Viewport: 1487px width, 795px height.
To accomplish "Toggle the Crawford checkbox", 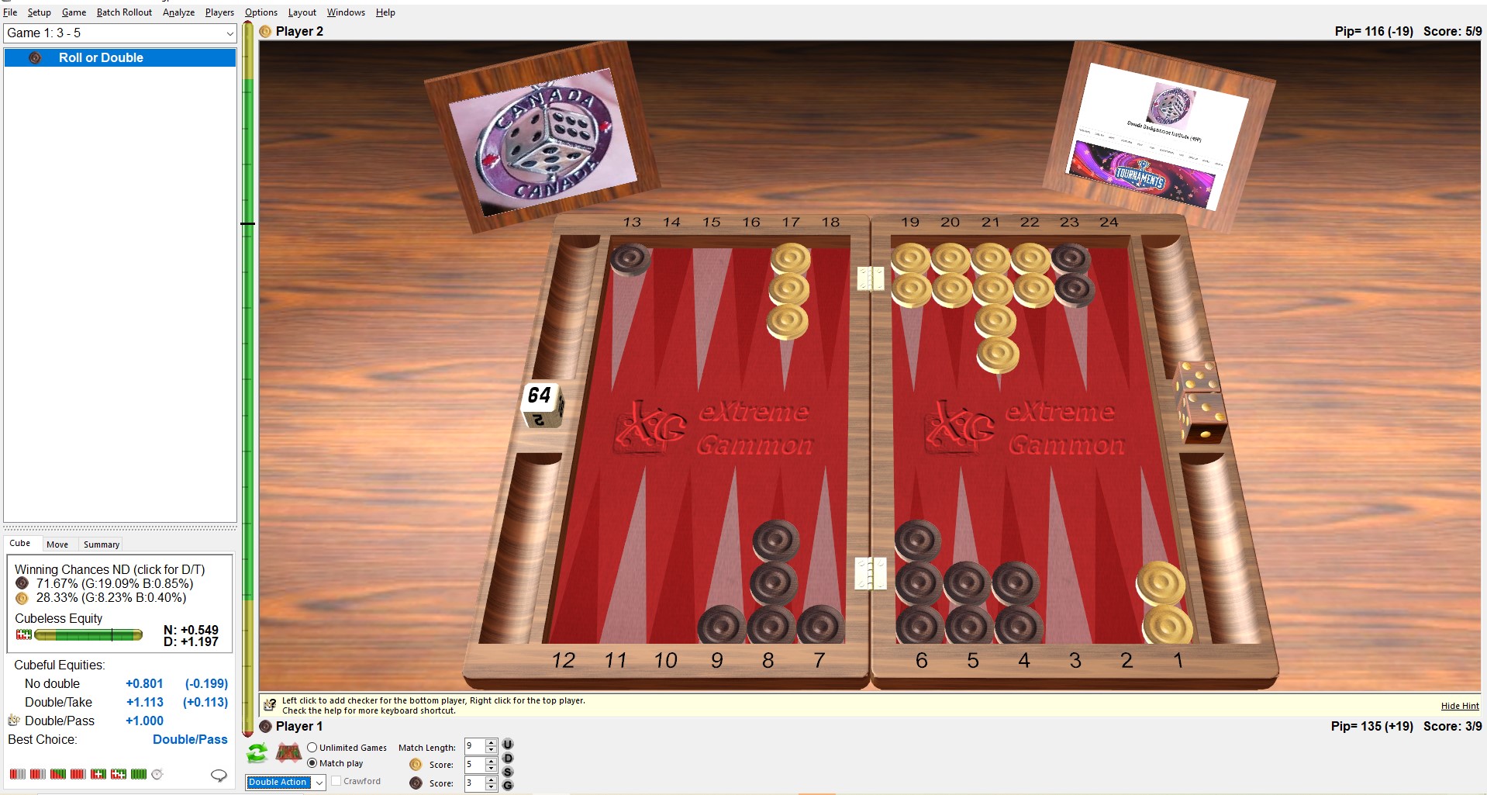I will coord(336,781).
